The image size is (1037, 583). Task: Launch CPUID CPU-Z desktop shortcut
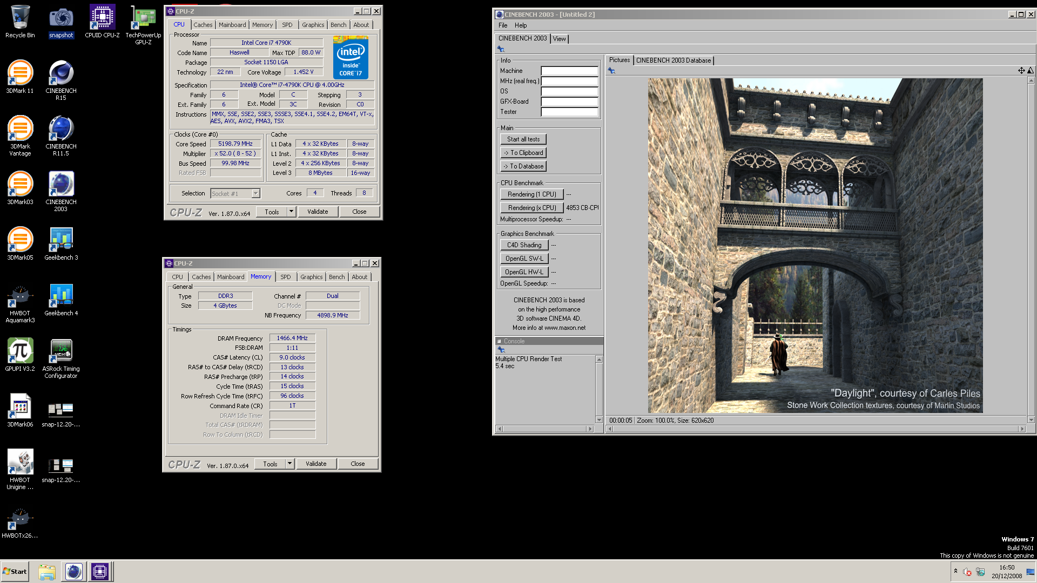pyautogui.click(x=102, y=22)
